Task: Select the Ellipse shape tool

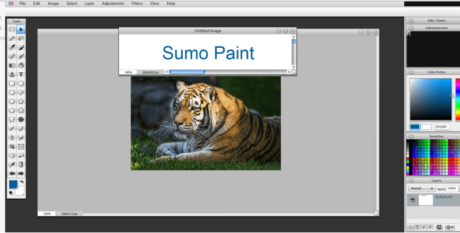Action: click(x=12, y=93)
